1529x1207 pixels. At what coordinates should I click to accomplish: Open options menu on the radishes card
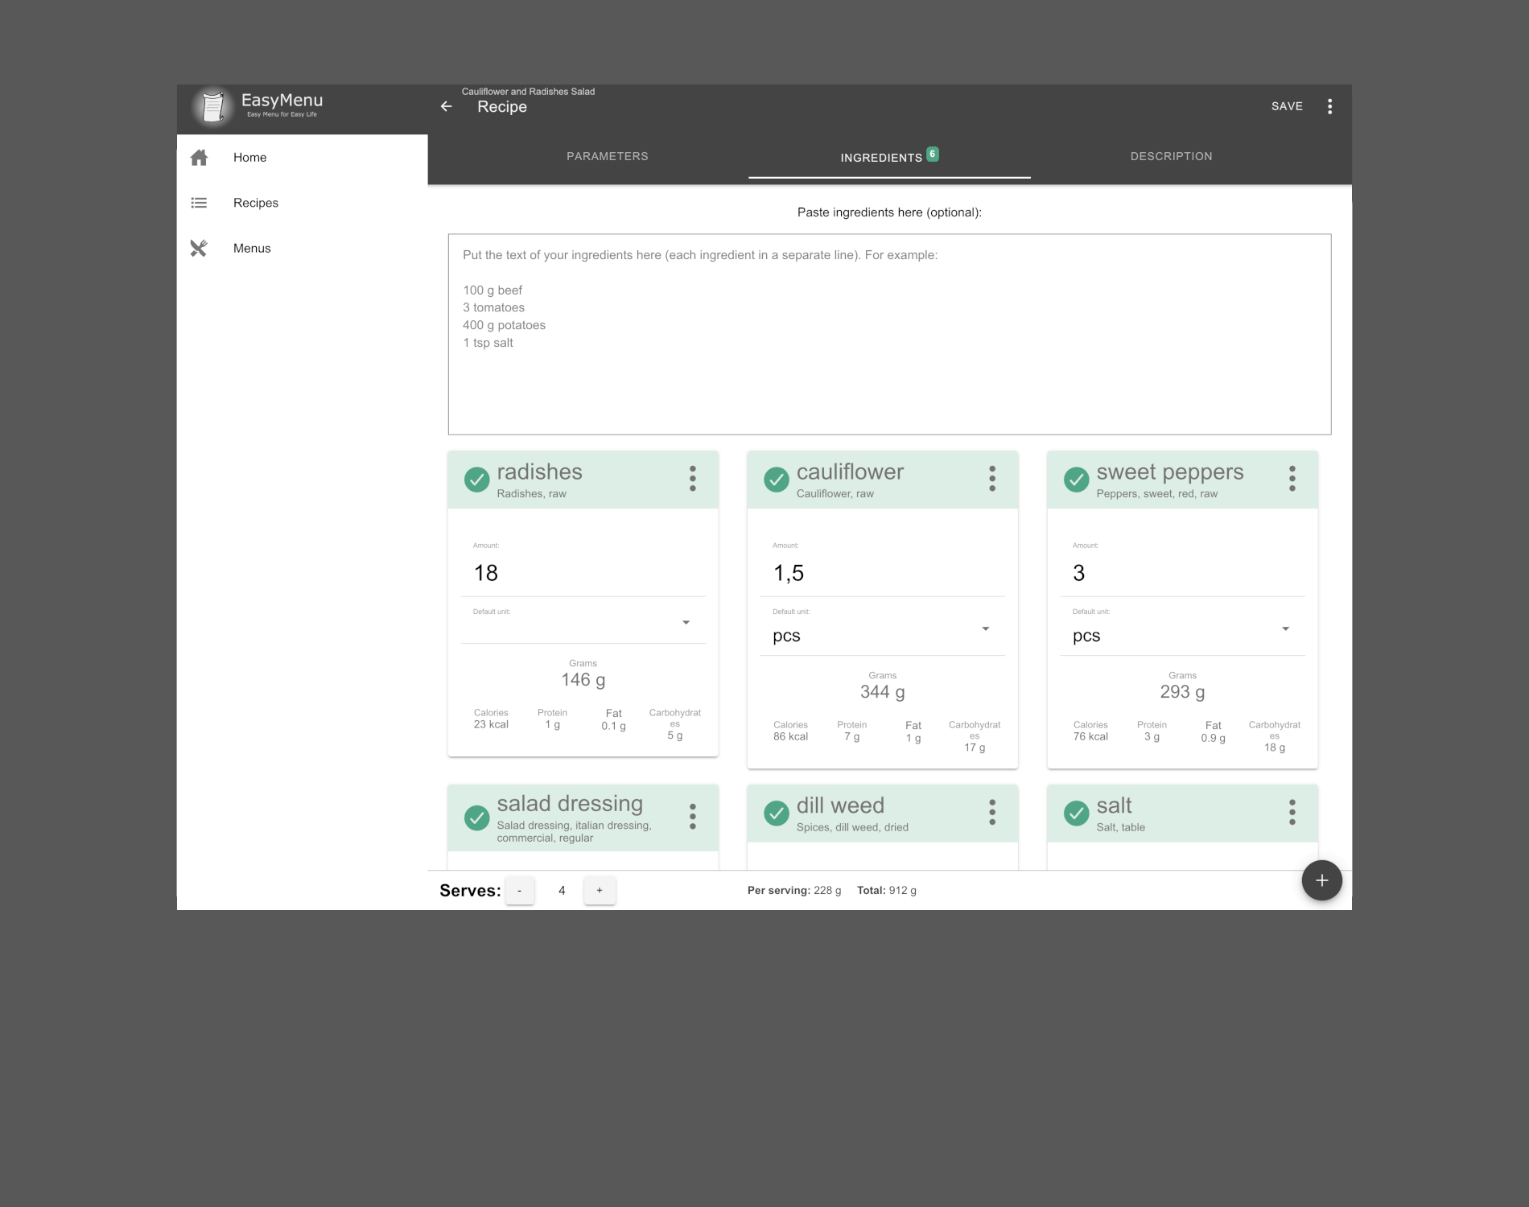[x=692, y=479]
